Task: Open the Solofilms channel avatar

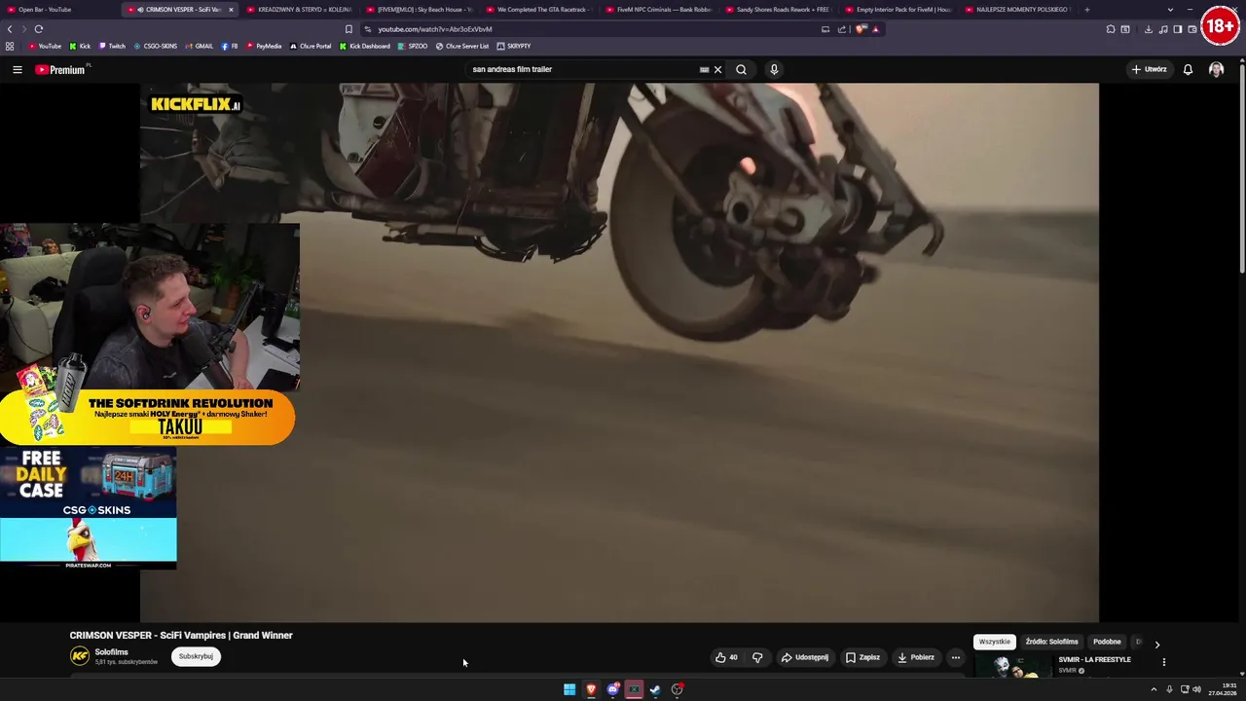Action: click(x=80, y=656)
